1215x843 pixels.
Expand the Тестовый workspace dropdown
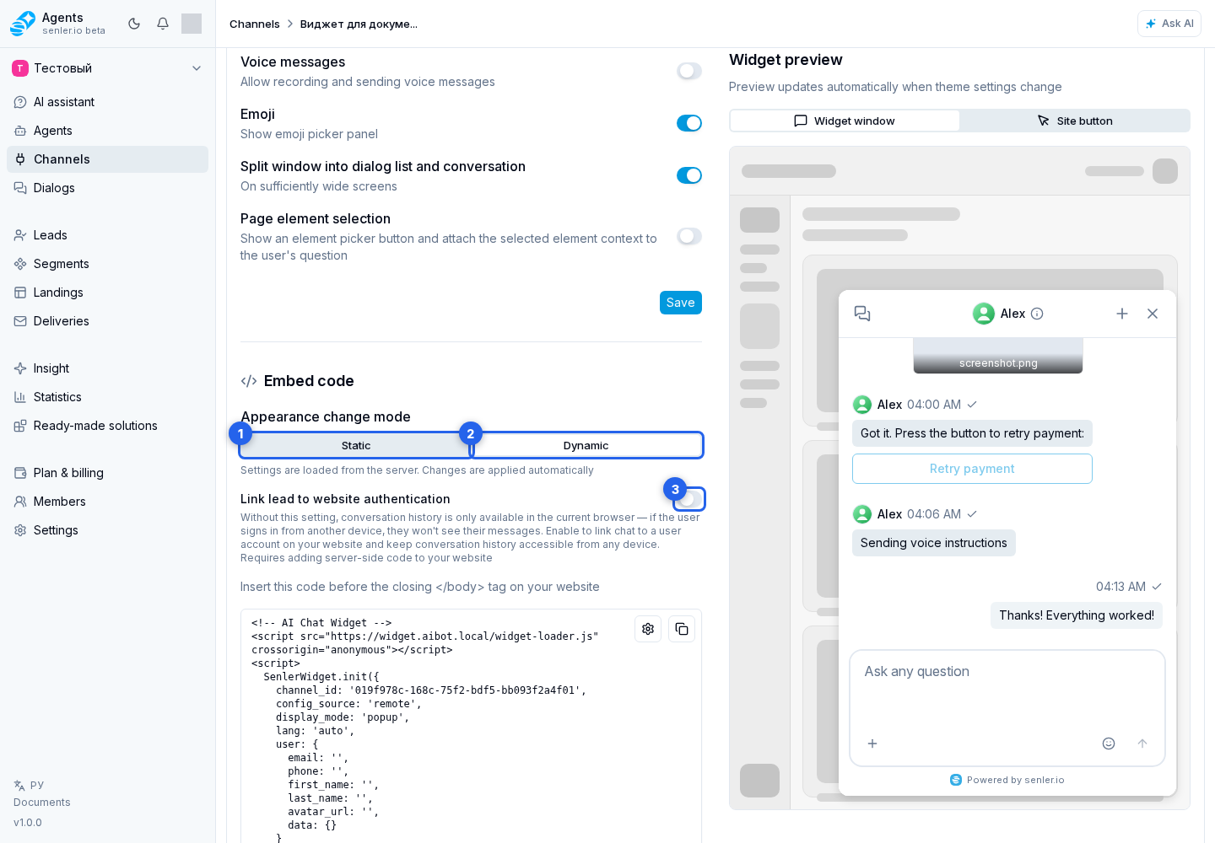click(x=107, y=68)
